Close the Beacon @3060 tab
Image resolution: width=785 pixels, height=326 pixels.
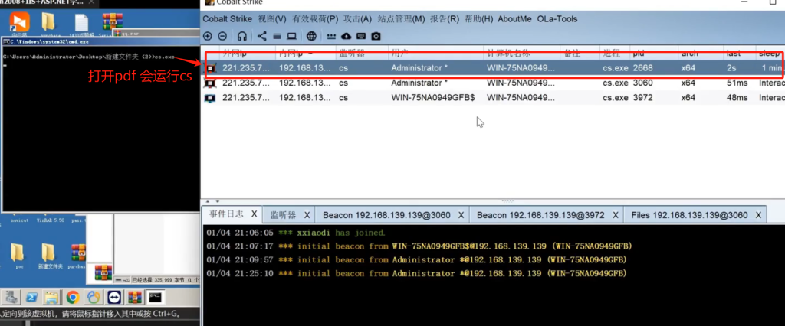coord(461,215)
